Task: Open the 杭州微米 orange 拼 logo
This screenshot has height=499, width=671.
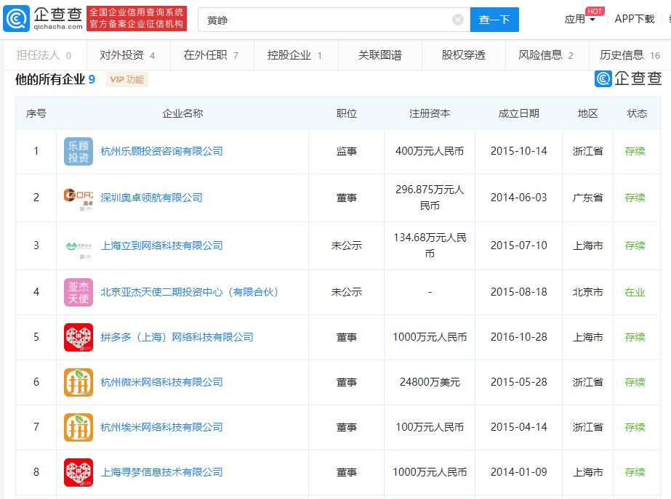Action: (x=79, y=382)
